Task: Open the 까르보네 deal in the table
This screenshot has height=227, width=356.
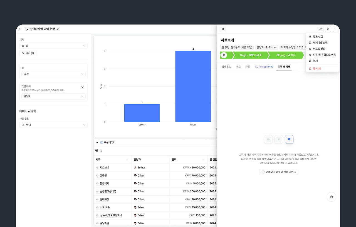Action: 105,168
